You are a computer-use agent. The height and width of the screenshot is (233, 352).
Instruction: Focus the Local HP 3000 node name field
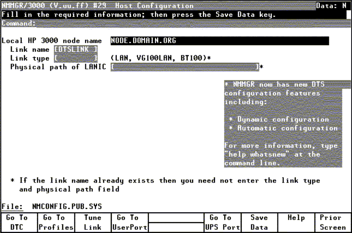pyautogui.click(x=220, y=40)
